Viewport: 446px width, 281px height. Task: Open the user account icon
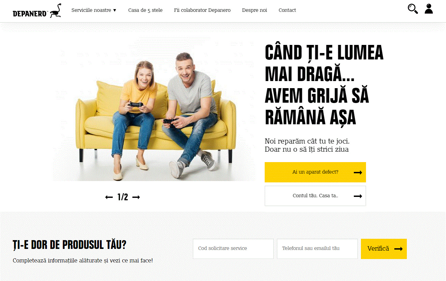(x=429, y=9)
